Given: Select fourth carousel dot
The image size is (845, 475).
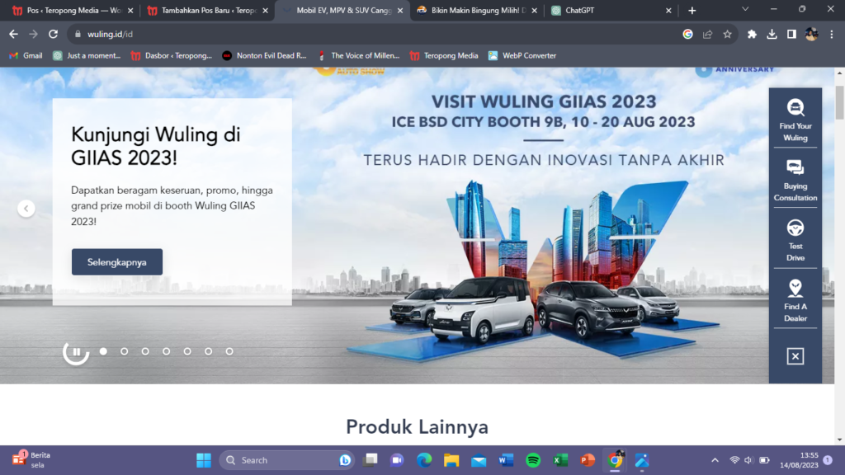Looking at the screenshot, I should [167, 351].
